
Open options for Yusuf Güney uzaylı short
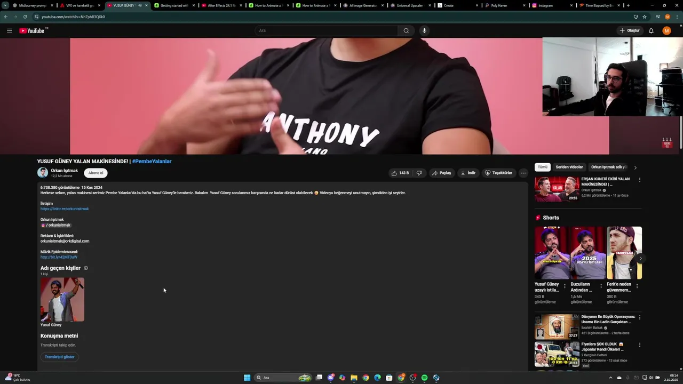coord(565,286)
